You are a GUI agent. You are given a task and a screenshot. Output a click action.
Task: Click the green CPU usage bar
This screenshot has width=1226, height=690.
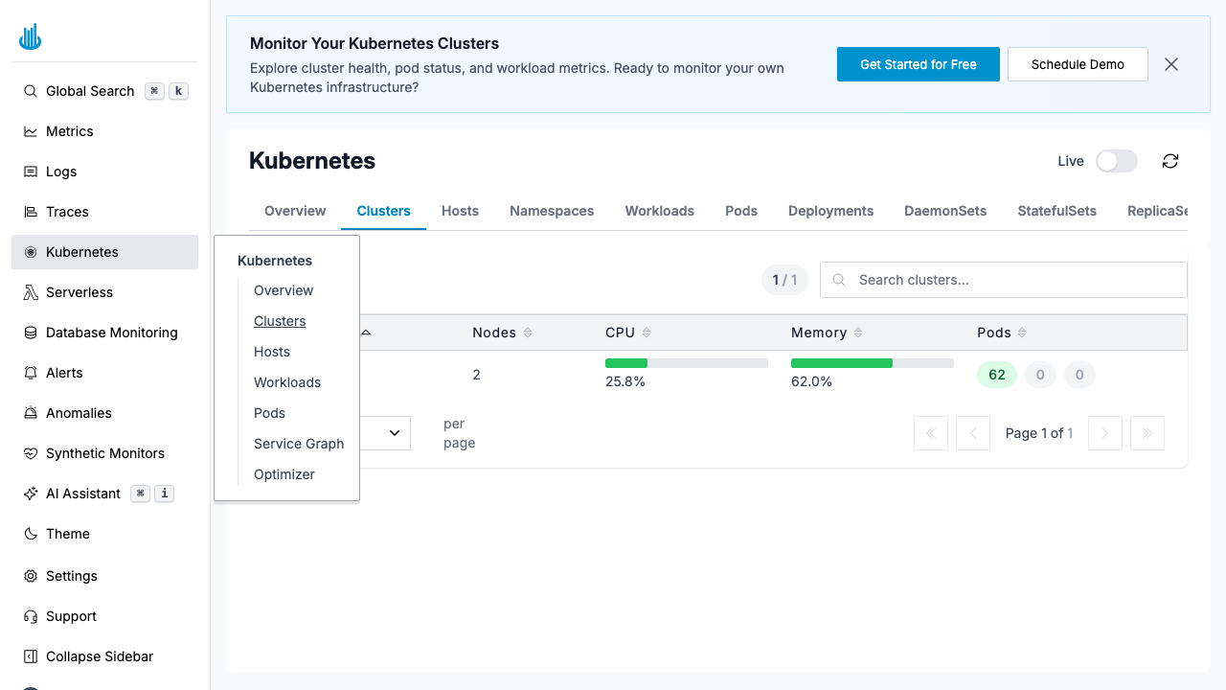tap(625, 363)
